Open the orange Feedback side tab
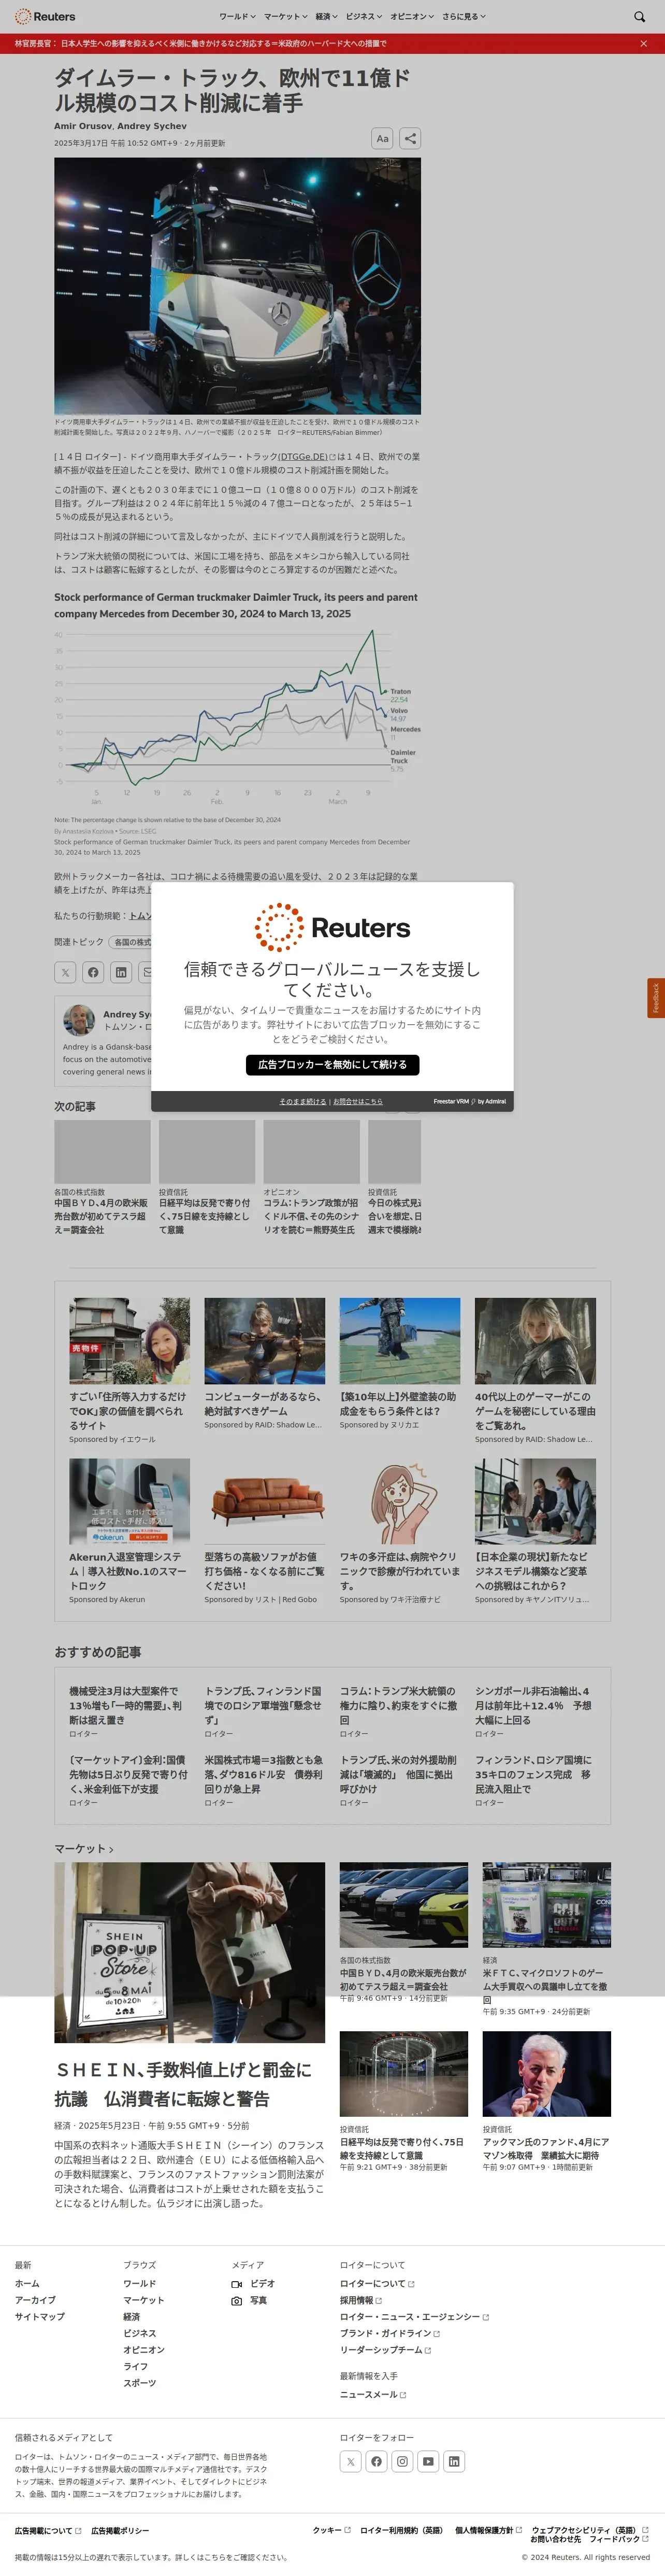Screen dimensions: 665x2576 click(656, 998)
